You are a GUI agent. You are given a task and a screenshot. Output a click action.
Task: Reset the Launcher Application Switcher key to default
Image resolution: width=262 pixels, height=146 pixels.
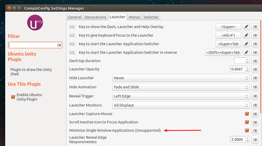click(x=255, y=44)
